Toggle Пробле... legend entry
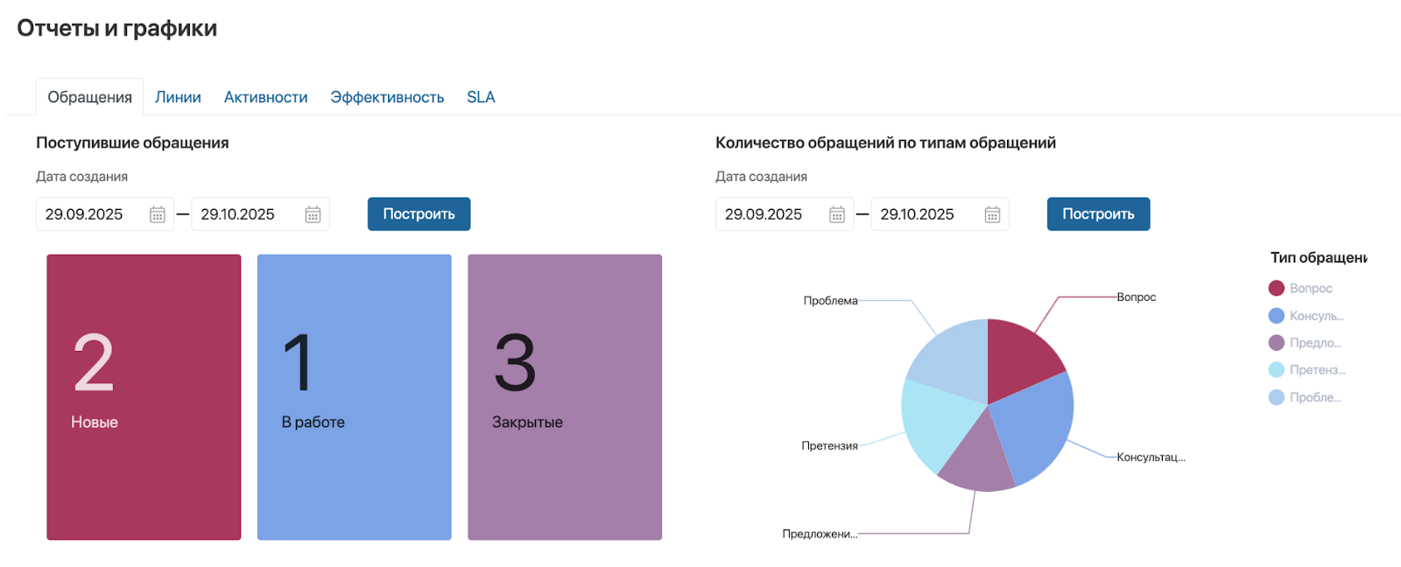The width and height of the screenshot is (1401, 567). 1304,397
